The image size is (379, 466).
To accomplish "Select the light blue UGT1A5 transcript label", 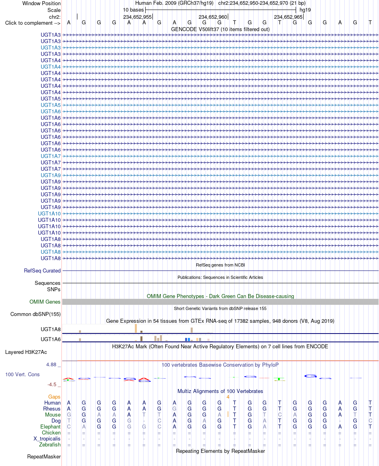I will click(x=51, y=105).
